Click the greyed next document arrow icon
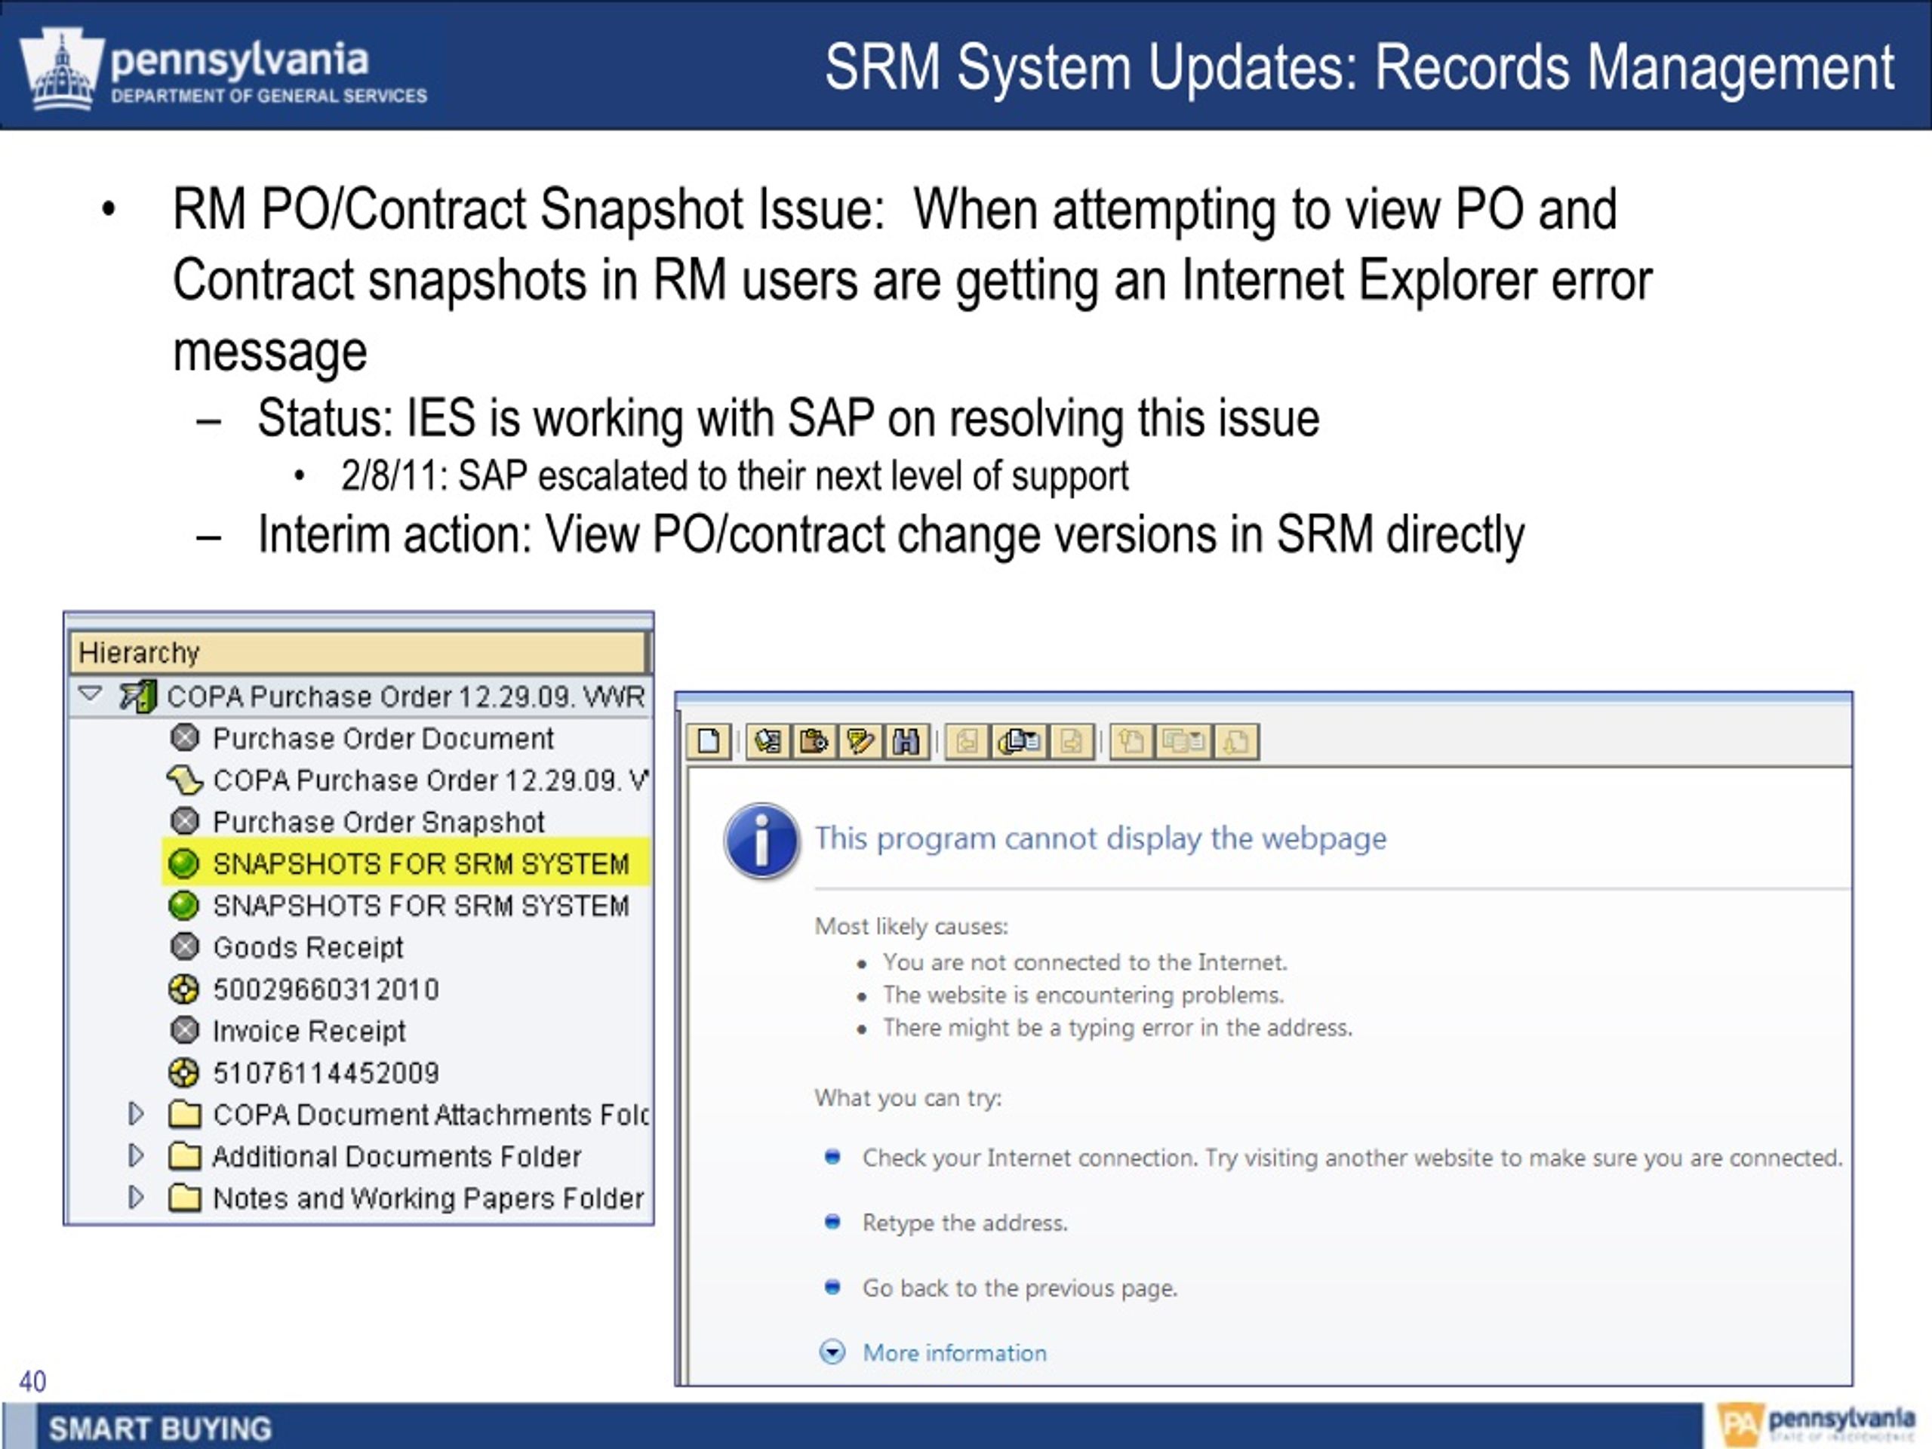1932x1449 pixels. click(1072, 742)
